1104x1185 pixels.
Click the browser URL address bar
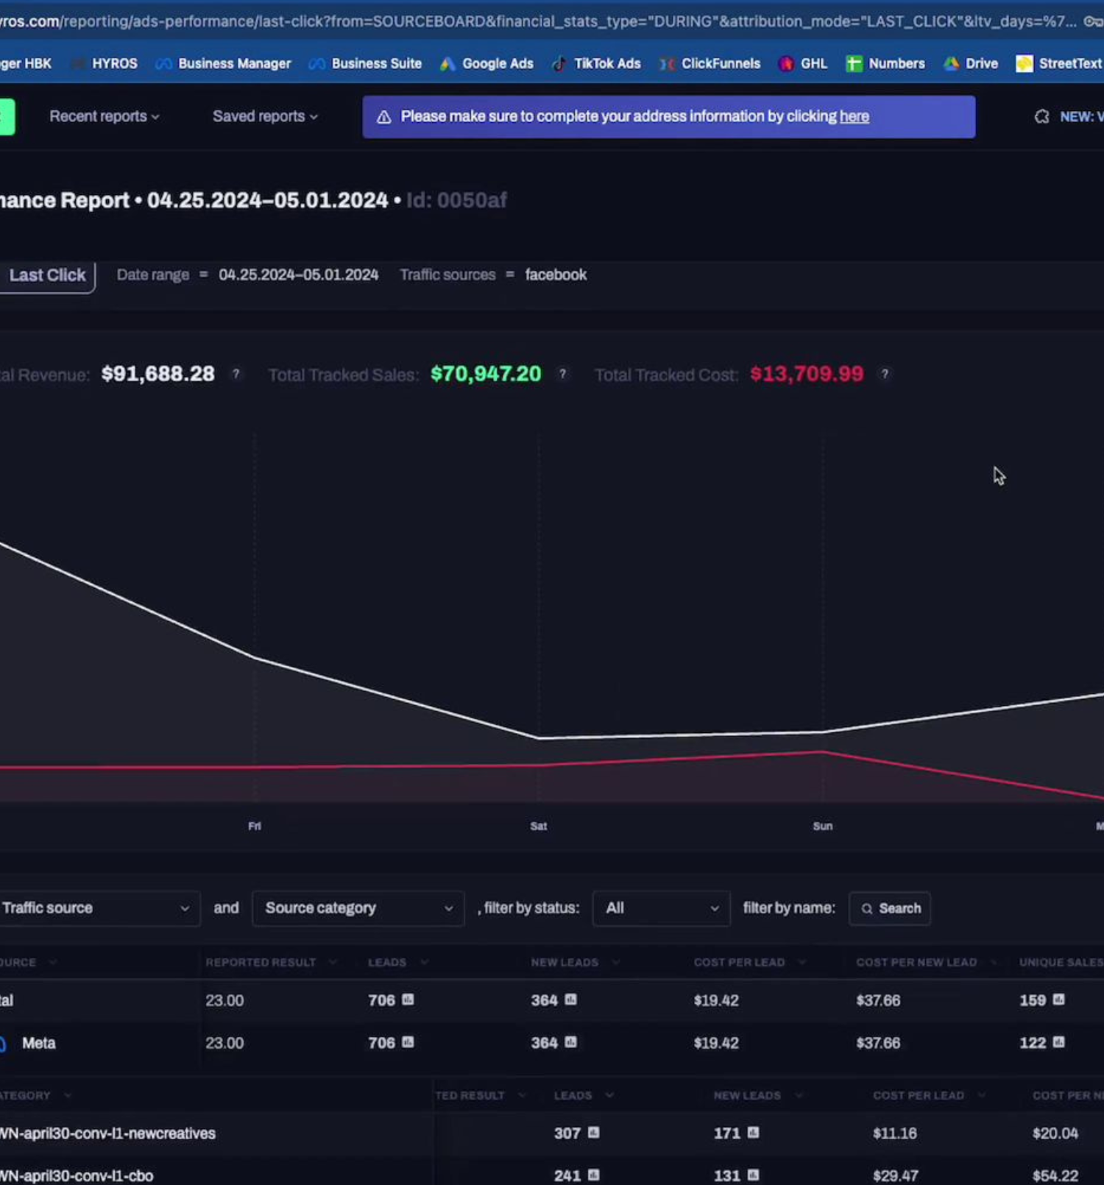[537, 21]
